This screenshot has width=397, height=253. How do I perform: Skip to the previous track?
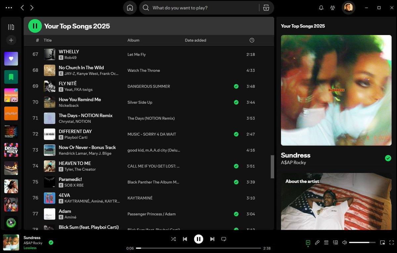click(185, 239)
